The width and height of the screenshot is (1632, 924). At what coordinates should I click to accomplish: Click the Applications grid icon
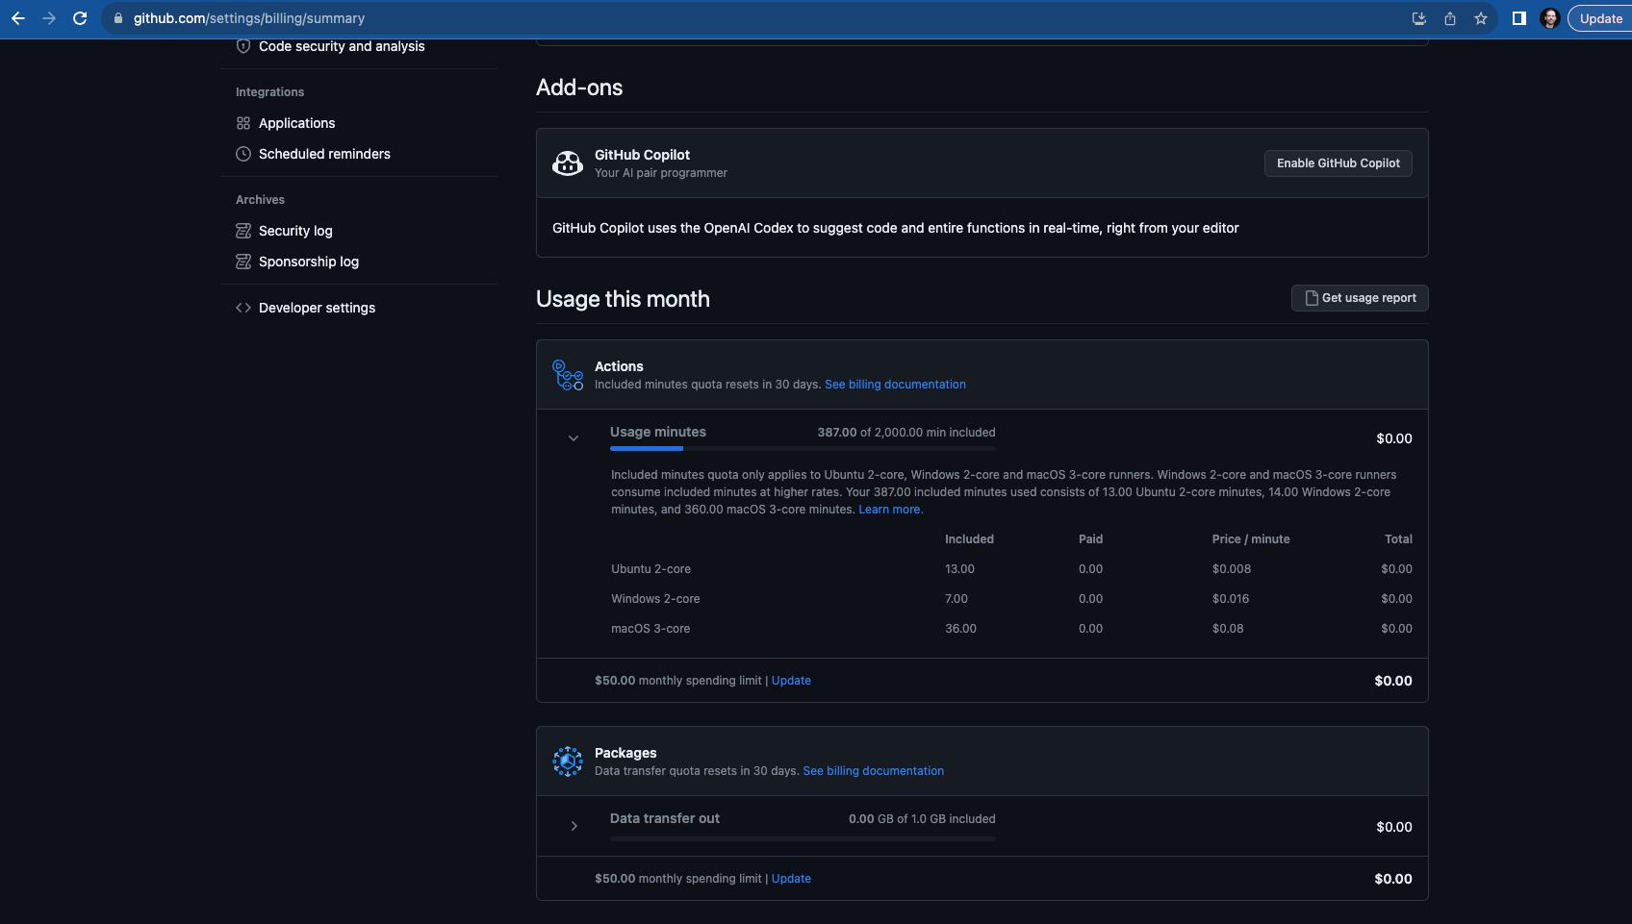point(243,123)
